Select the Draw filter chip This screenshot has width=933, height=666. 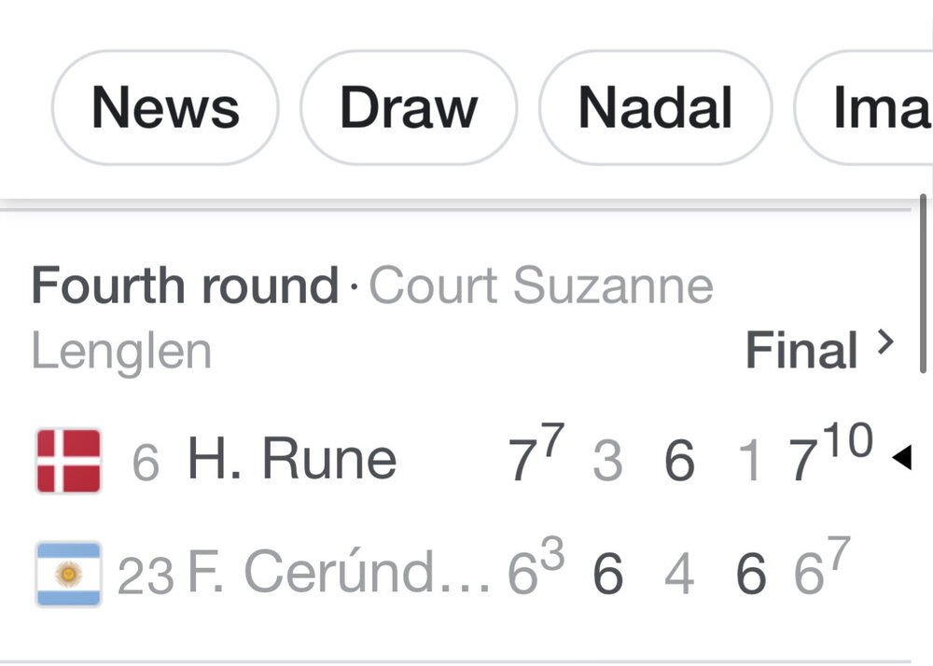(x=409, y=108)
